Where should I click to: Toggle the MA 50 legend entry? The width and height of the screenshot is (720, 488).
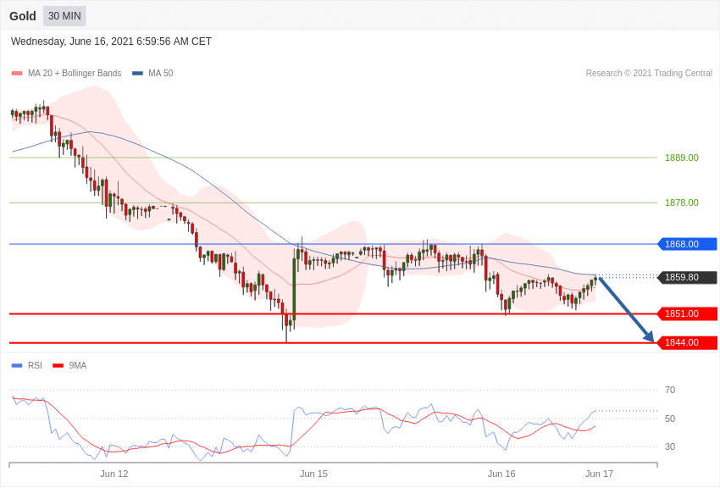pyautogui.click(x=152, y=73)
